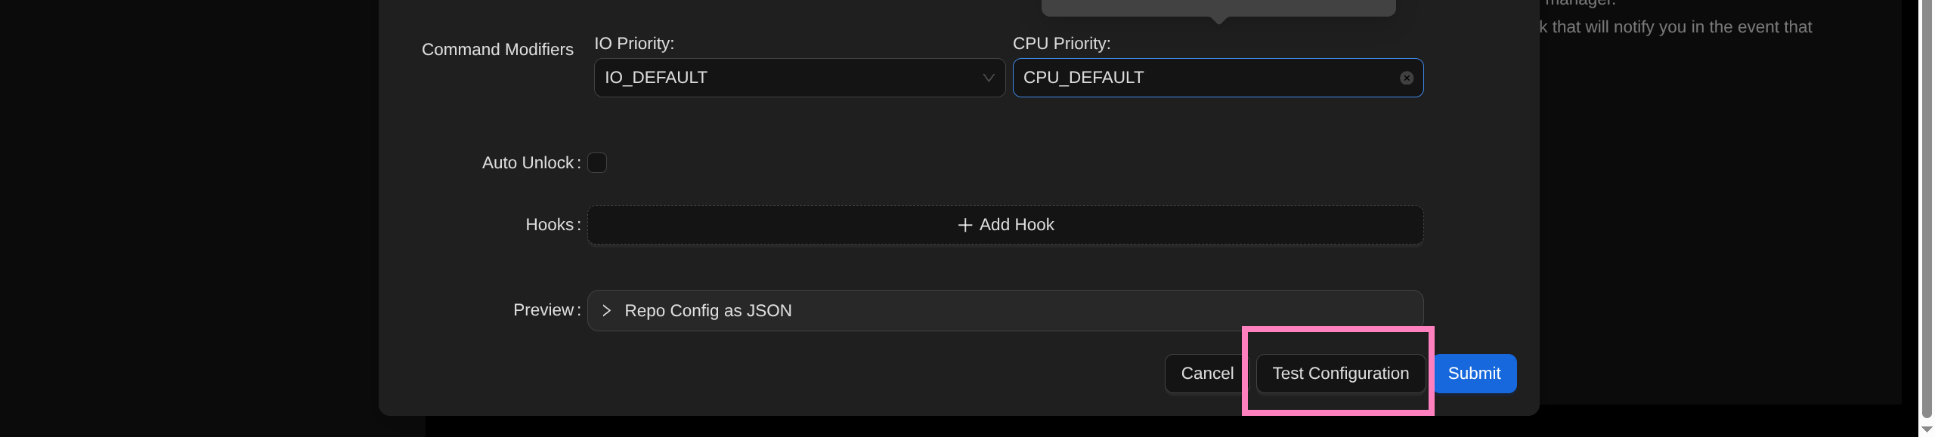The image size is (1935, 437).
Task: Click the IO Priority label text
Action: pyautogui.click(x=633, y=43)
